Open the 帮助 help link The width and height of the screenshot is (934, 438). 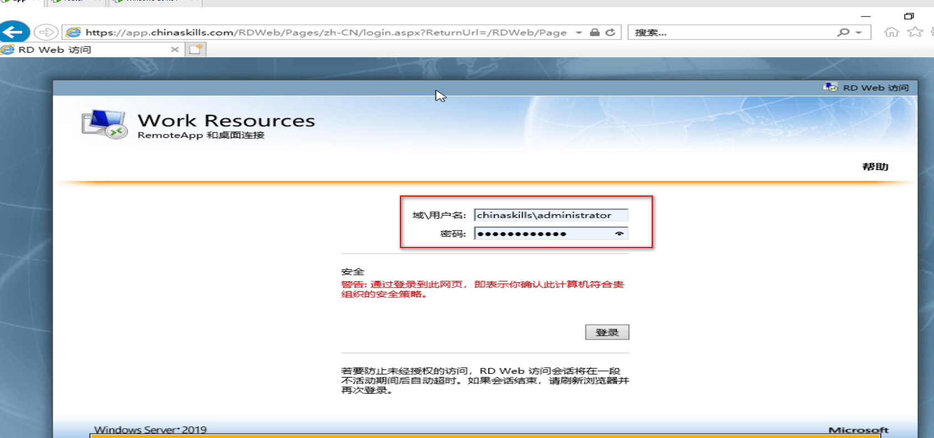tap(875, 167)
